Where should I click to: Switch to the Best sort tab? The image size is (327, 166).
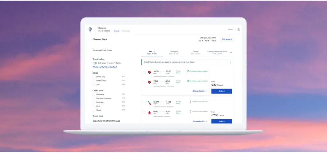152,53
